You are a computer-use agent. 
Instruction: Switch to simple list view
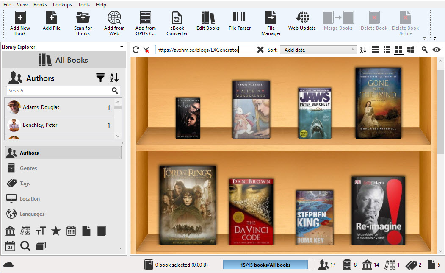(x=375, y=50)
